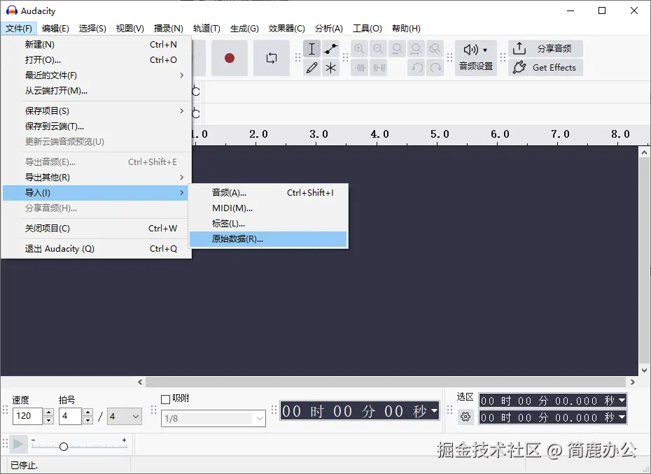
Task: Choose 打开(O)... in File menu
Action: (x=97, y=59)
